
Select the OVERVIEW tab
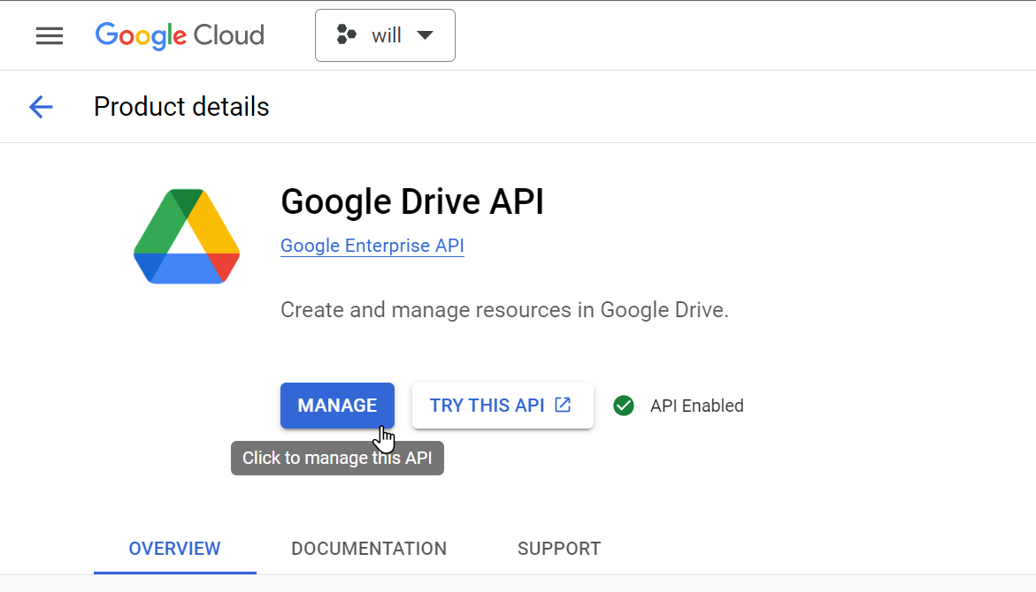174,549
